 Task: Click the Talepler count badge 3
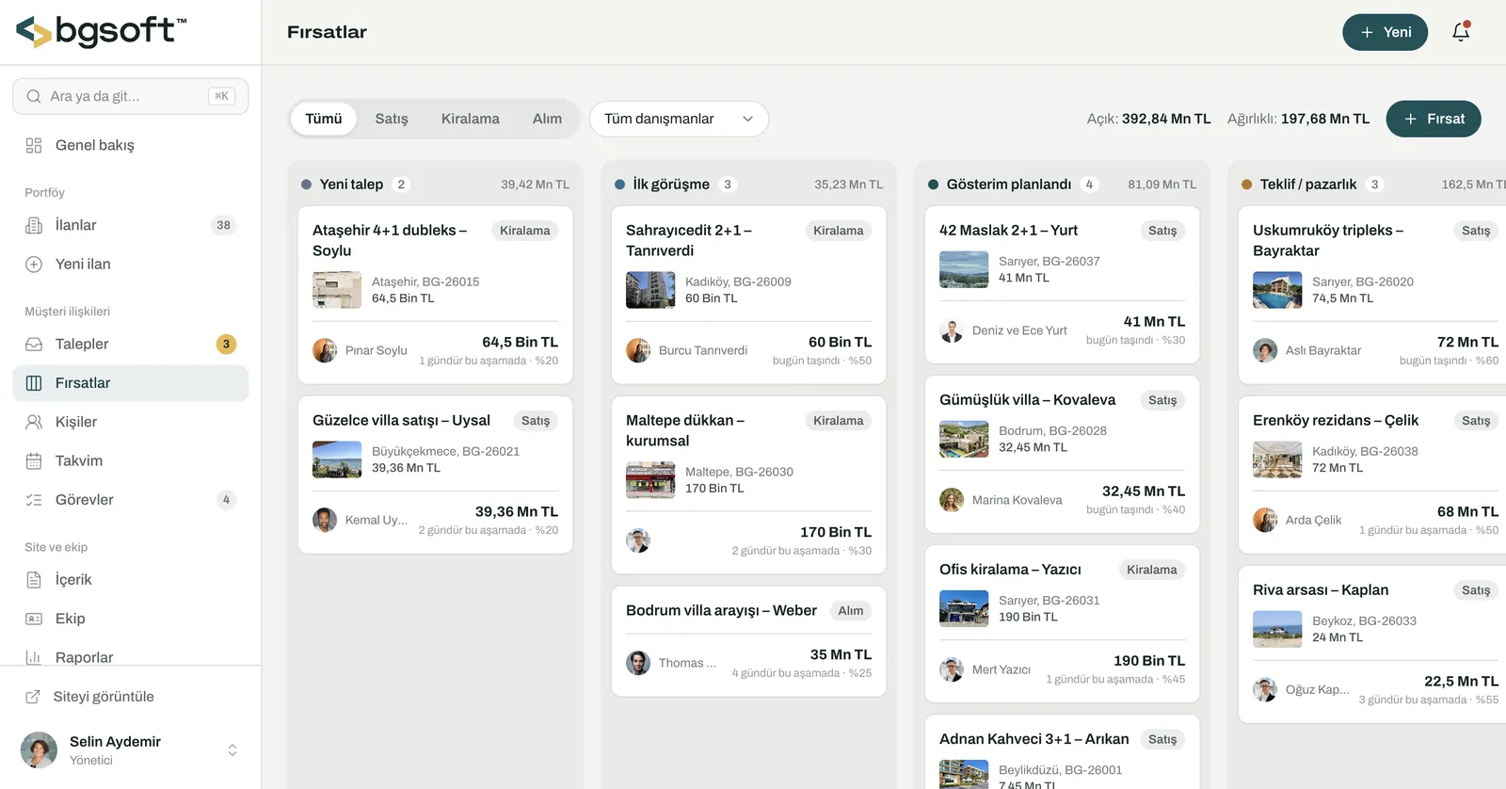(x=226, y=345)
